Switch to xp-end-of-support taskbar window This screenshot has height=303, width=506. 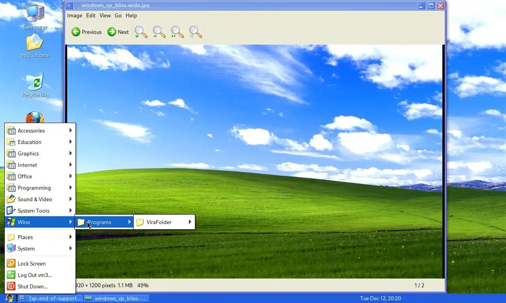(51, 298)
